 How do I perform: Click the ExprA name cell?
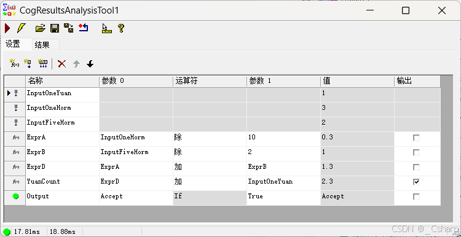[x=62, y=139]
